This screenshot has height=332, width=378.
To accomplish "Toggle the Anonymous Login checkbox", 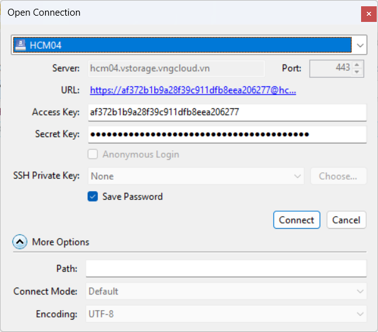I will [93, 154].
